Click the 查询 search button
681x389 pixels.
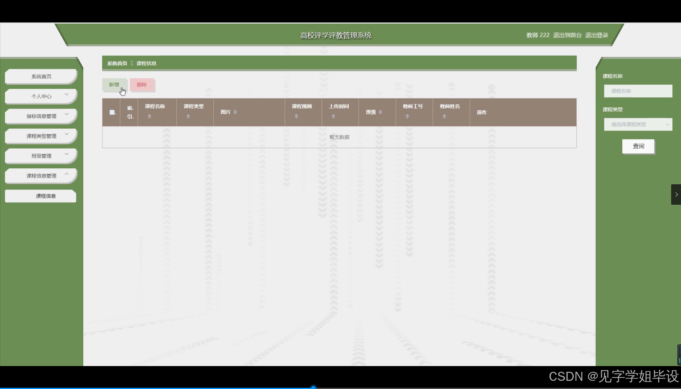(x=638, y=146)
